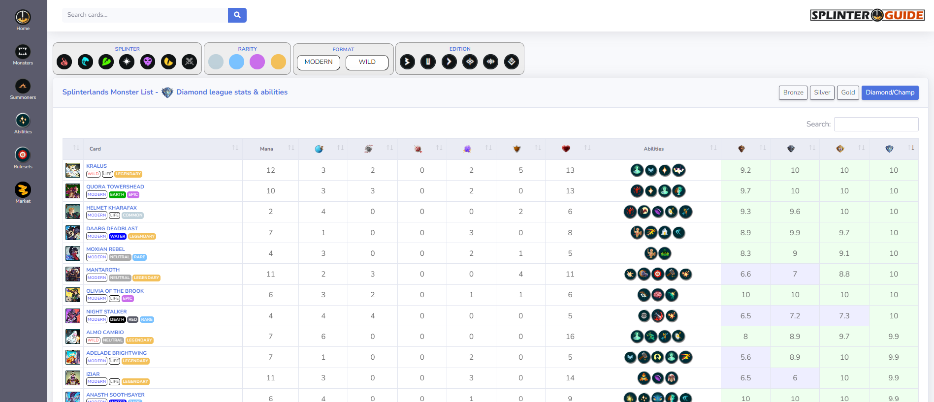Pick the gray Common rarity circle
This screenshot has height=402, width=934.
tap(216, 62)
